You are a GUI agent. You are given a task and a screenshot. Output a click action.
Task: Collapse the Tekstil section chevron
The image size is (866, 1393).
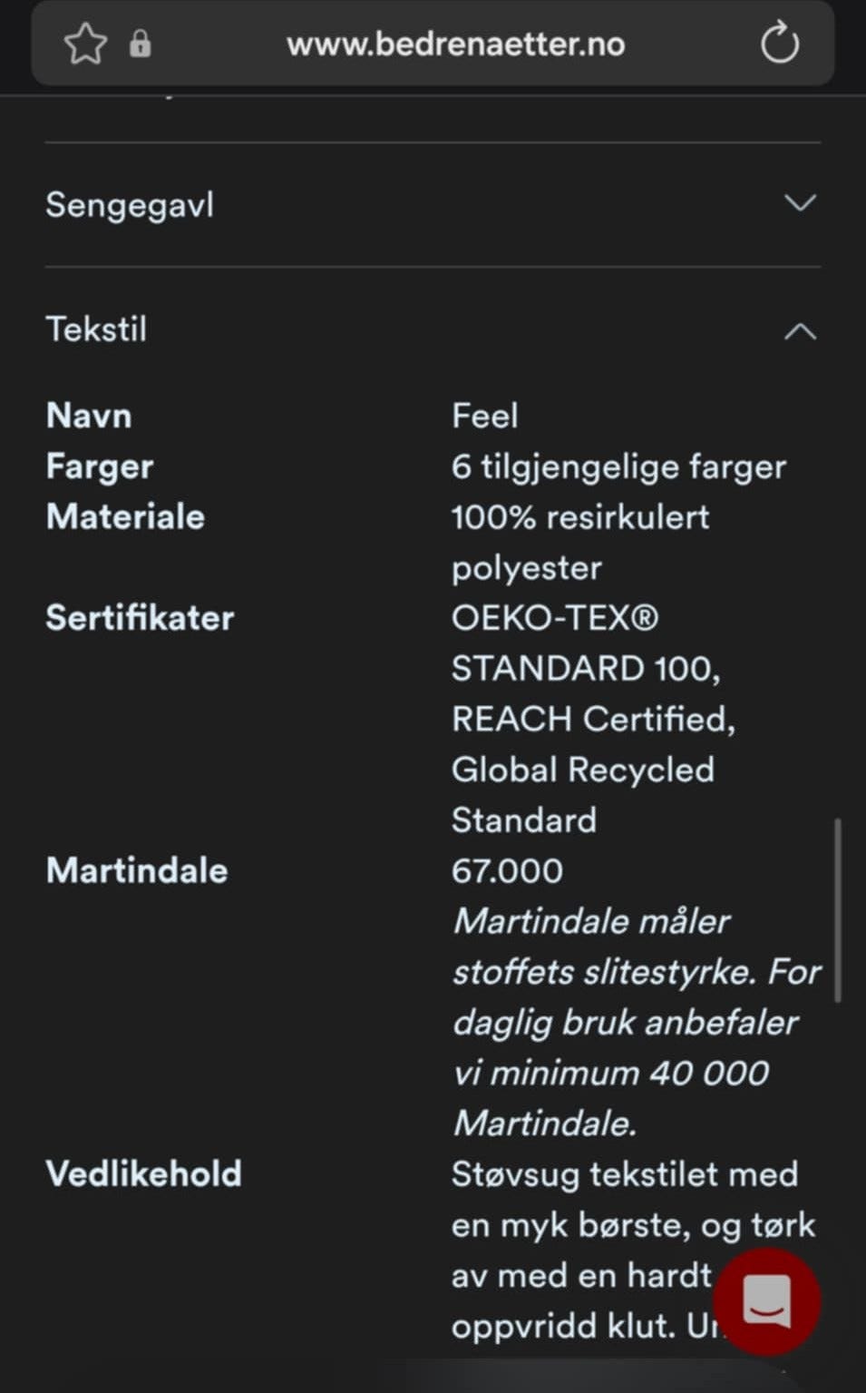[x=799, y=331]
